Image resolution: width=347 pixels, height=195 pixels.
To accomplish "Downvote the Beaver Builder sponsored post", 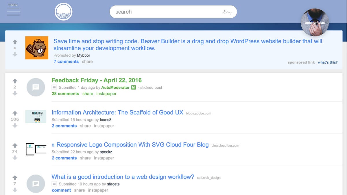I will click(x=15, y=54).
